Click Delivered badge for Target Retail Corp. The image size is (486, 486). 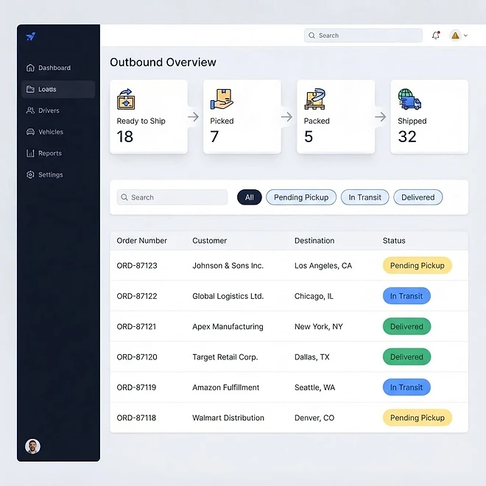[406, 356]
